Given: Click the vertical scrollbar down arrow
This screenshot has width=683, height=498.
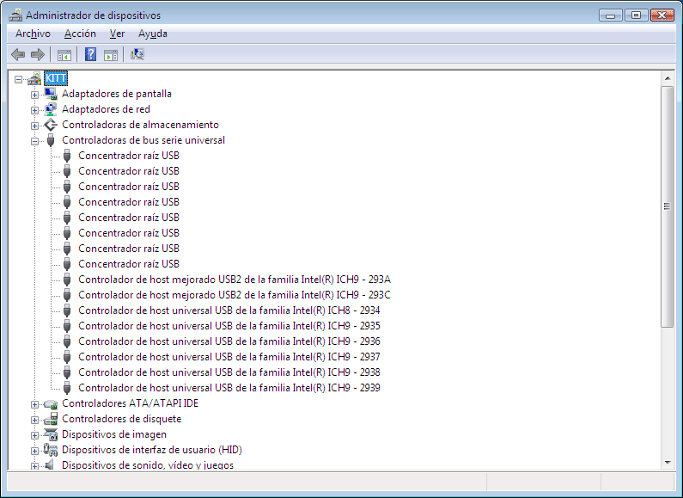Looking at the screenshot, I should (x=668, y=462).
